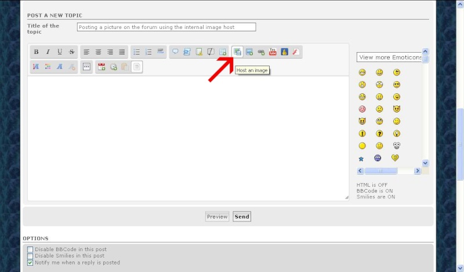Click the more options ellipsis button
The height and width of the screenshot is (272, 464).
click(x=86, y=67)
